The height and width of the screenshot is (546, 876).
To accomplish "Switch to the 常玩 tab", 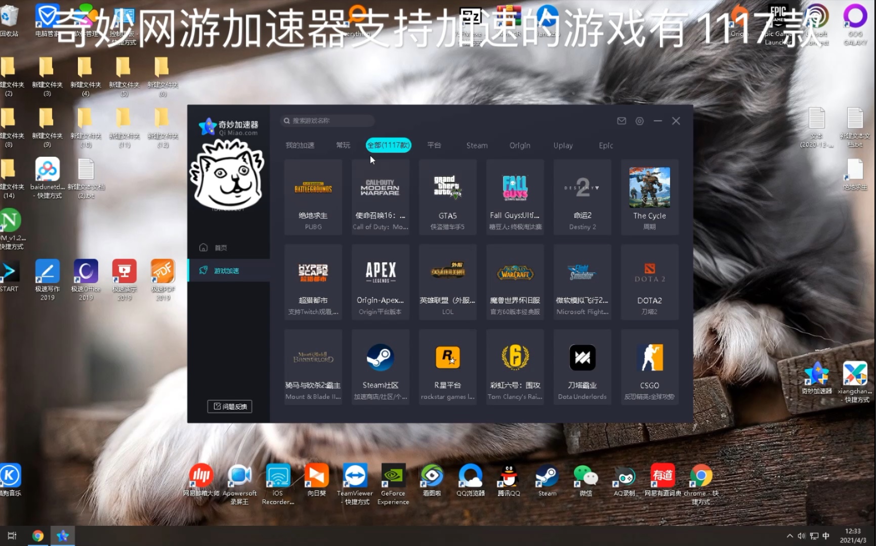I will pyautogui.click(x=343, y=146).
